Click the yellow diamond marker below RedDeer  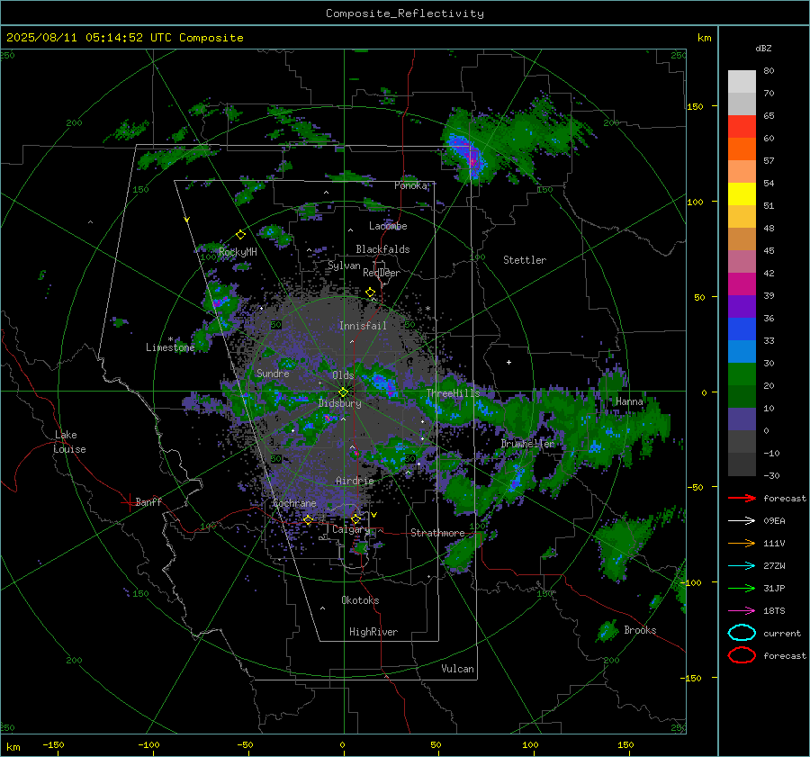pos(370,293)
